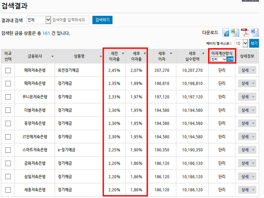Download results as HTML file icon
This screenshot has height=198, width=264.
pos(226,32)
